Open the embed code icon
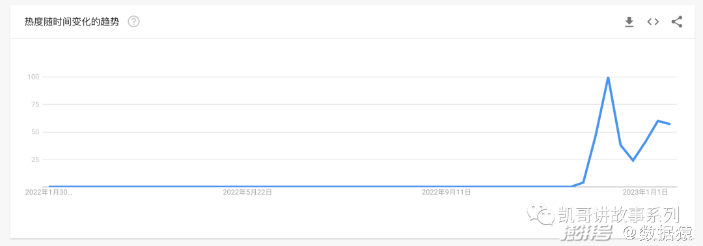Image resolution: width=703 pixels, height=246 pixels. tap(653, 21)
